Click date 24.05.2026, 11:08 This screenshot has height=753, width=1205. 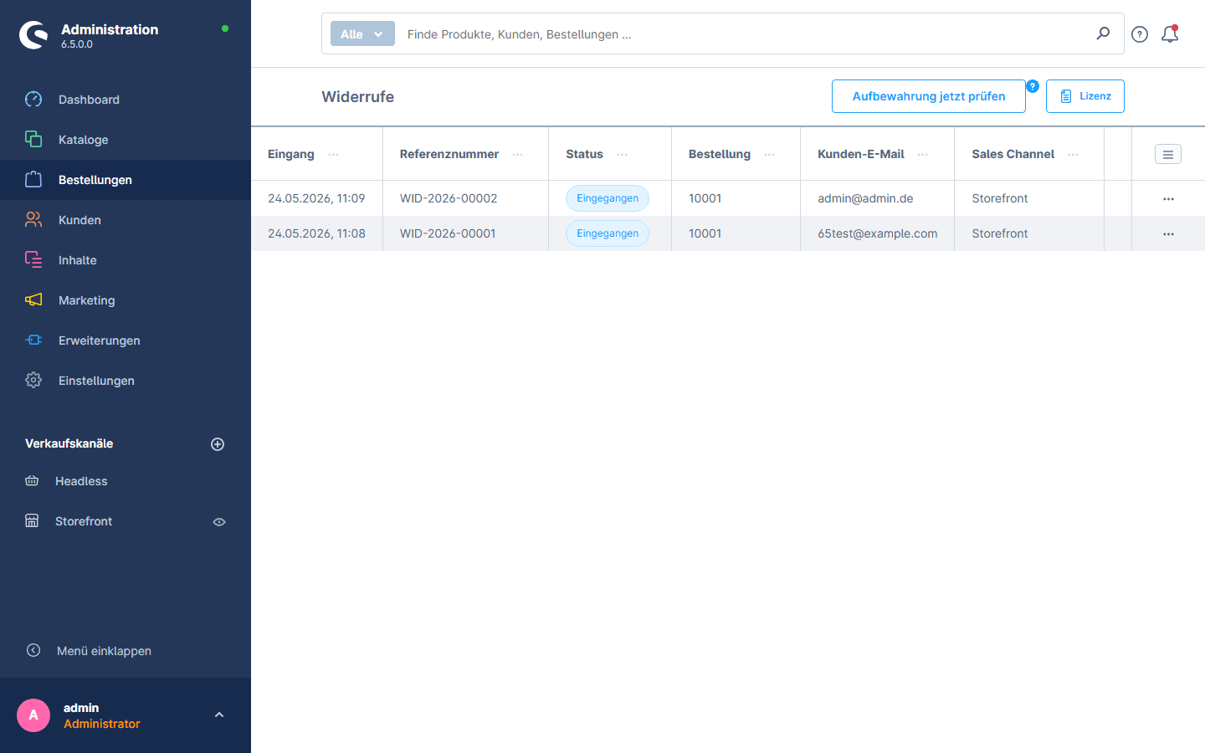tap(316, 233)
